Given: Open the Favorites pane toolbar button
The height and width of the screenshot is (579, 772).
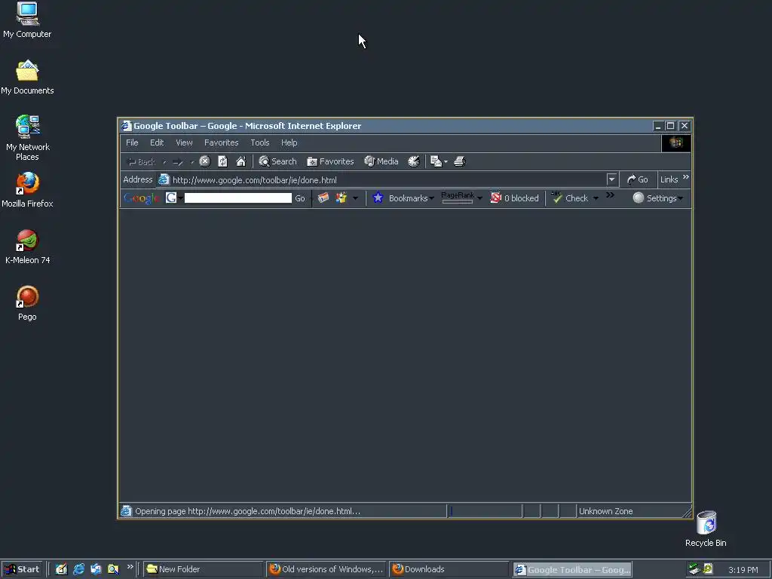Looking at the screenshot, I should [330, 161].
